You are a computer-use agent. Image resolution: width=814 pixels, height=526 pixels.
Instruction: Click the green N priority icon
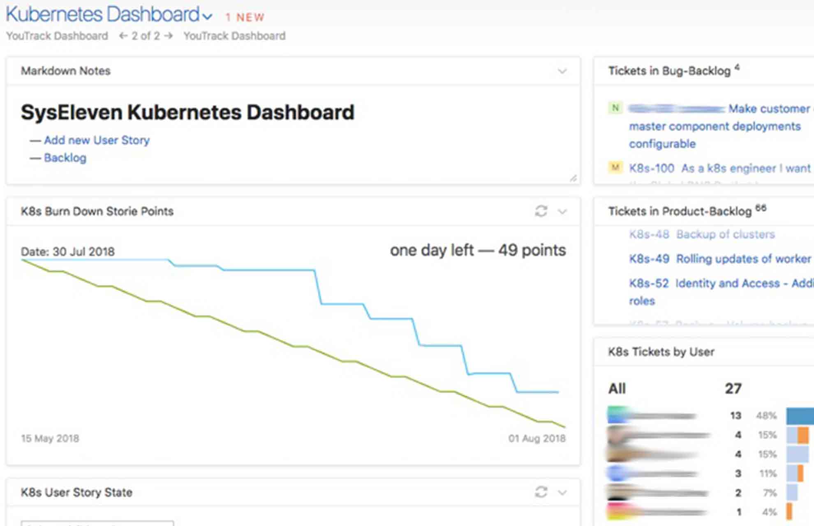[x=615, y=108]
